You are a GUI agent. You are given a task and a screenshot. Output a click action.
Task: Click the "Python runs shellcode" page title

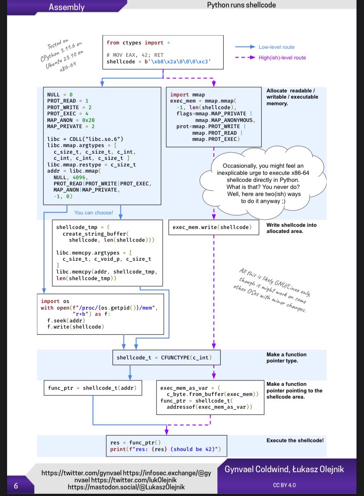click(241, 5)
